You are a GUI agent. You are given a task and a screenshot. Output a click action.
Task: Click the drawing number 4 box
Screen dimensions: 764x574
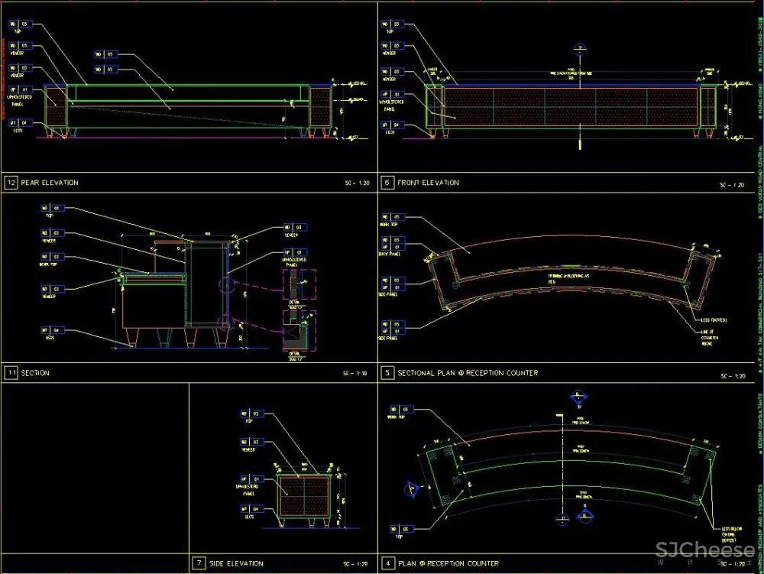(388, 563)
